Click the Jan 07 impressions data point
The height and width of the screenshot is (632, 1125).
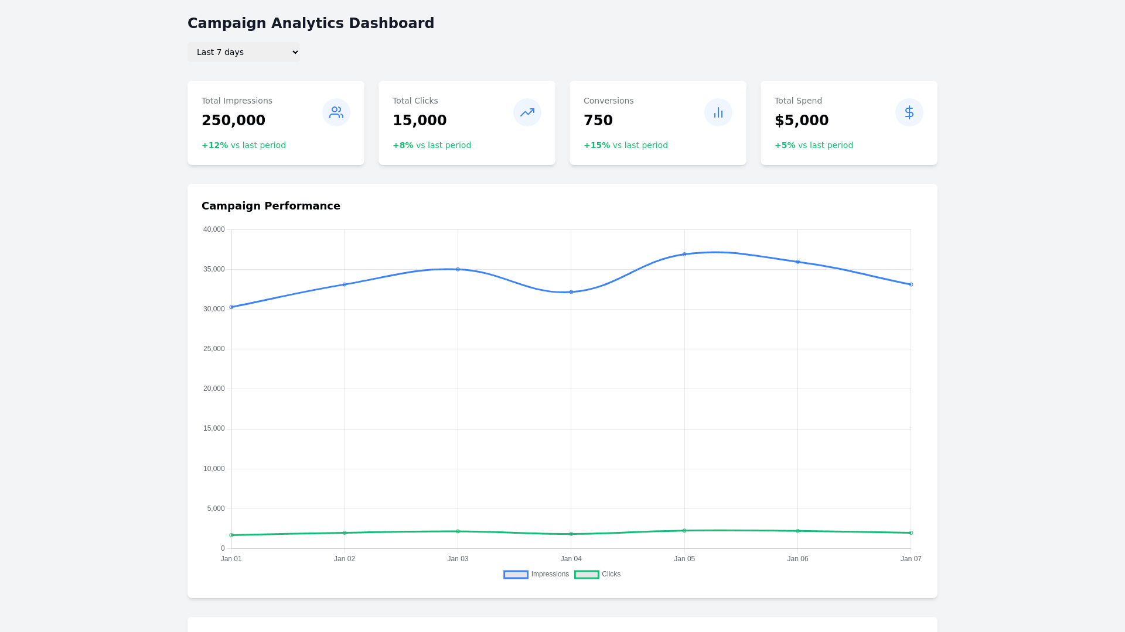coord(911,284)
